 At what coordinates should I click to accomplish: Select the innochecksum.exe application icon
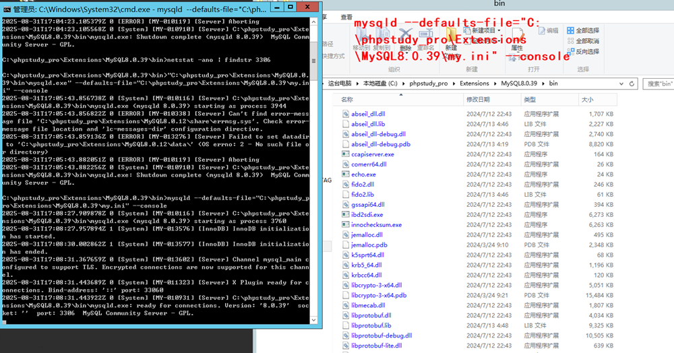pos(346,224)
